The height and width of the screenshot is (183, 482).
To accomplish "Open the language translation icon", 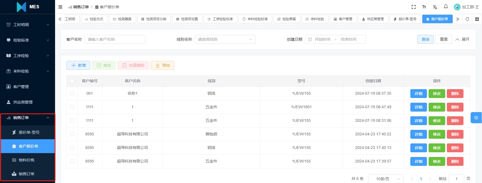I will tap(435, 7).
